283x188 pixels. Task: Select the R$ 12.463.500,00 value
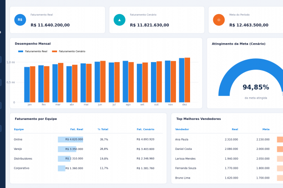[x=249, y=25]
